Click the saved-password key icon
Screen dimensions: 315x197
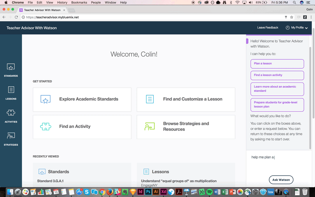[x=286, y=17]
